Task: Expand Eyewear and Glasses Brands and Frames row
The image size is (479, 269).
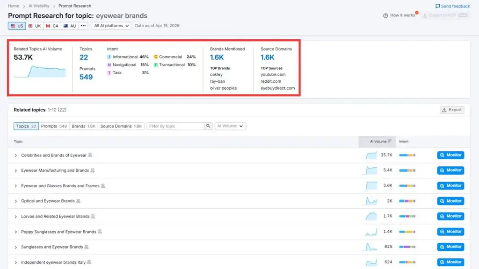Action: pos(15,186)
